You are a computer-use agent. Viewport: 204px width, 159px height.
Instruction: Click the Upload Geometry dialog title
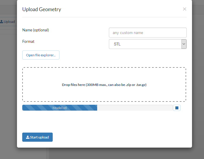(x=42, y=9)
